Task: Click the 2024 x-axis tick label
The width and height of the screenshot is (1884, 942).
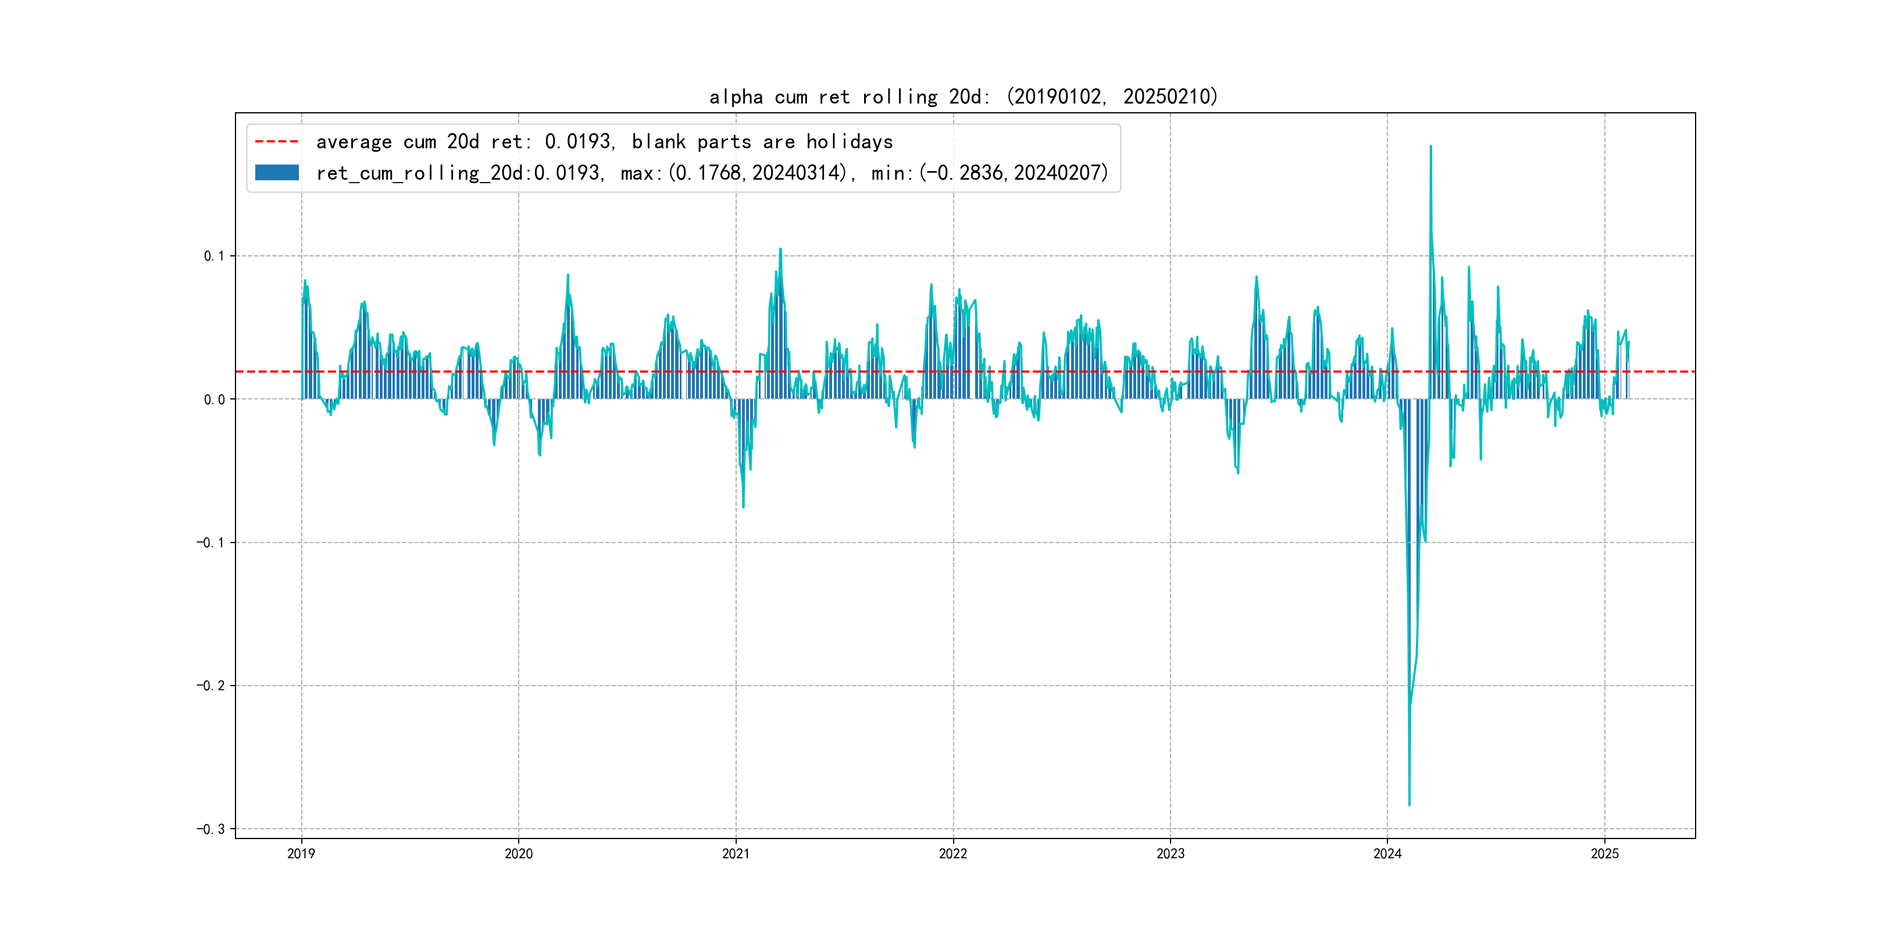Action: point(1387,854)
